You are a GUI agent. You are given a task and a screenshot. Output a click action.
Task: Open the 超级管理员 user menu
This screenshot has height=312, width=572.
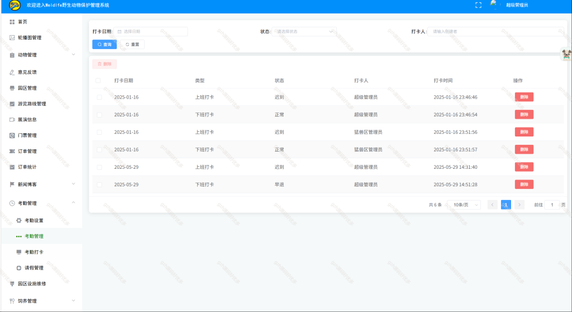[517, 5]
